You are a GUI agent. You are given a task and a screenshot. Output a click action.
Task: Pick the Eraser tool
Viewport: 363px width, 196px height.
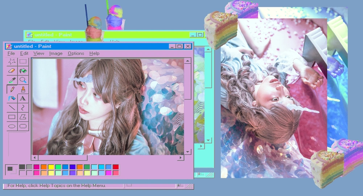12,71
